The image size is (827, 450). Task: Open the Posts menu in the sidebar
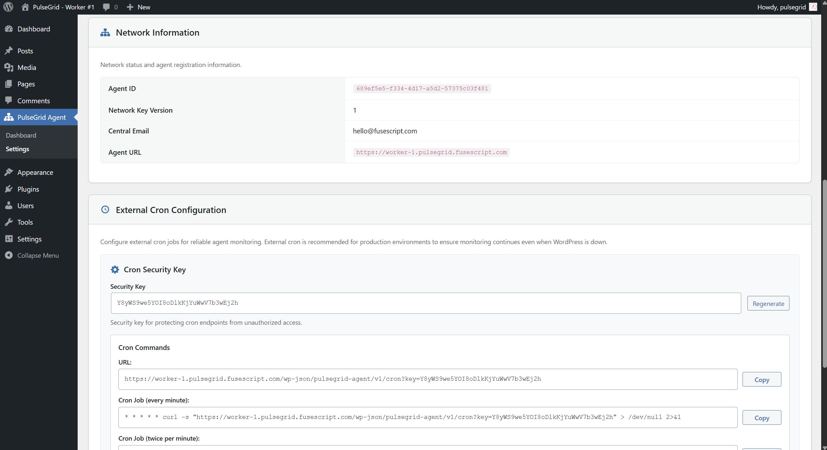[x=25, y=51]
